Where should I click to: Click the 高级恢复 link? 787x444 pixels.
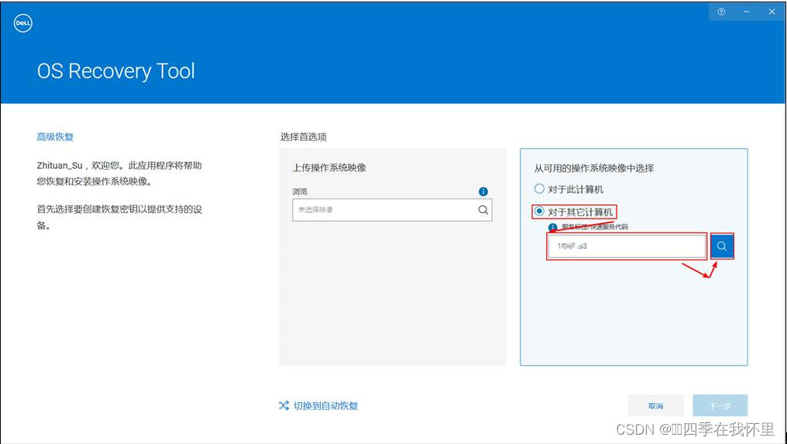pos(55,136)
